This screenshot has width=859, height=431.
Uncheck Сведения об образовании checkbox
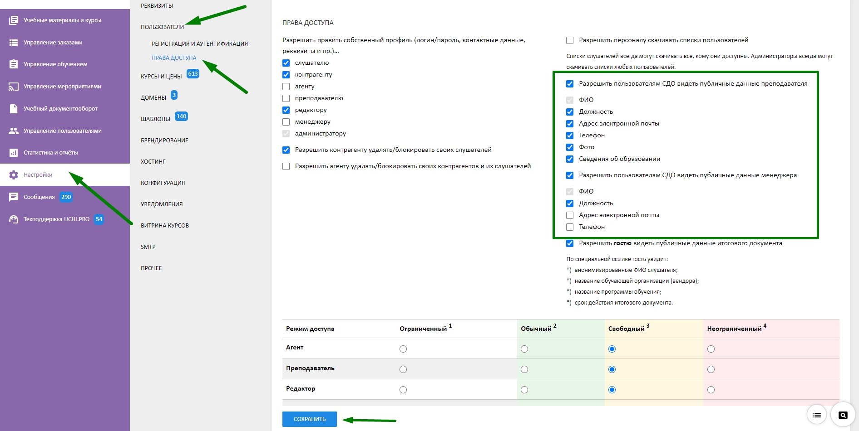click(570, 159)
